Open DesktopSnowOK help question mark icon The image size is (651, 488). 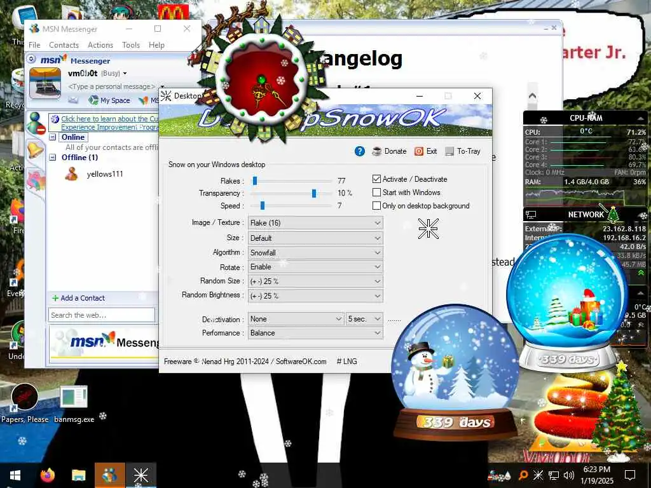(360, 151)
